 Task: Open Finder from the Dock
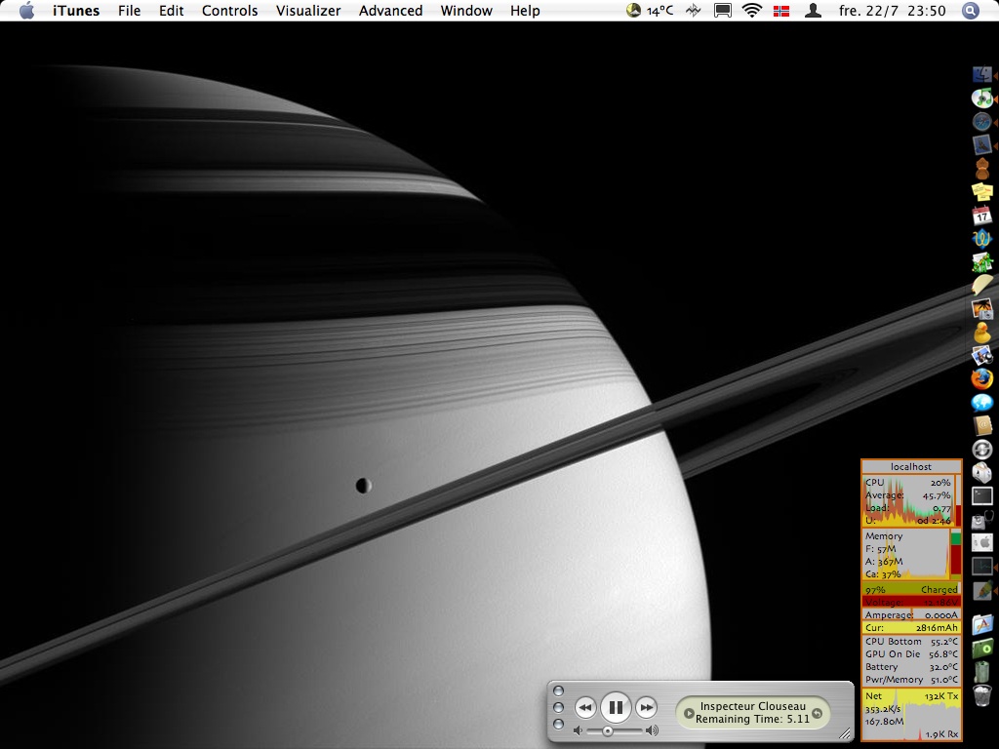(x=981, y=74)
